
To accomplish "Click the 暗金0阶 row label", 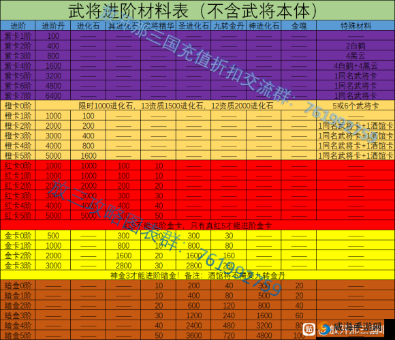I will pos(18,285).
